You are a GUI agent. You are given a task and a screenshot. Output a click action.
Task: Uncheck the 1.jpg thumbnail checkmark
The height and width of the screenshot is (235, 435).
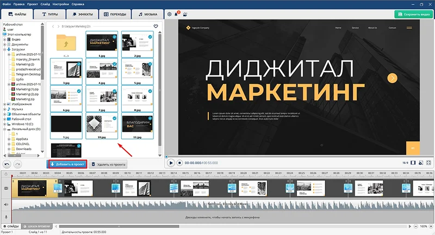pyautogui.click(x=115, y=37)
